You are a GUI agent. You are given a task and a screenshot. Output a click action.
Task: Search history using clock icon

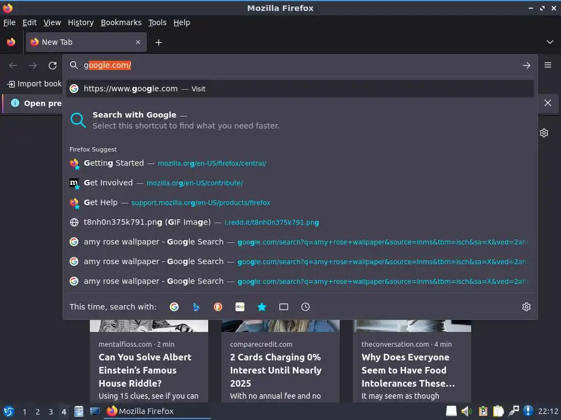306,307
